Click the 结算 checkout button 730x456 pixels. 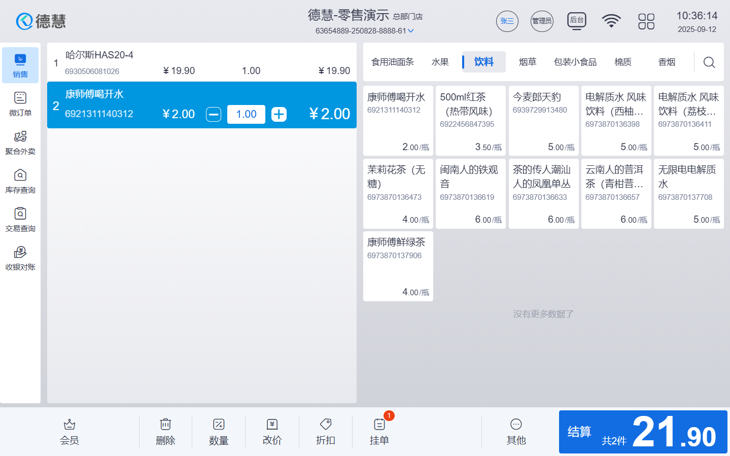point(643,432)
